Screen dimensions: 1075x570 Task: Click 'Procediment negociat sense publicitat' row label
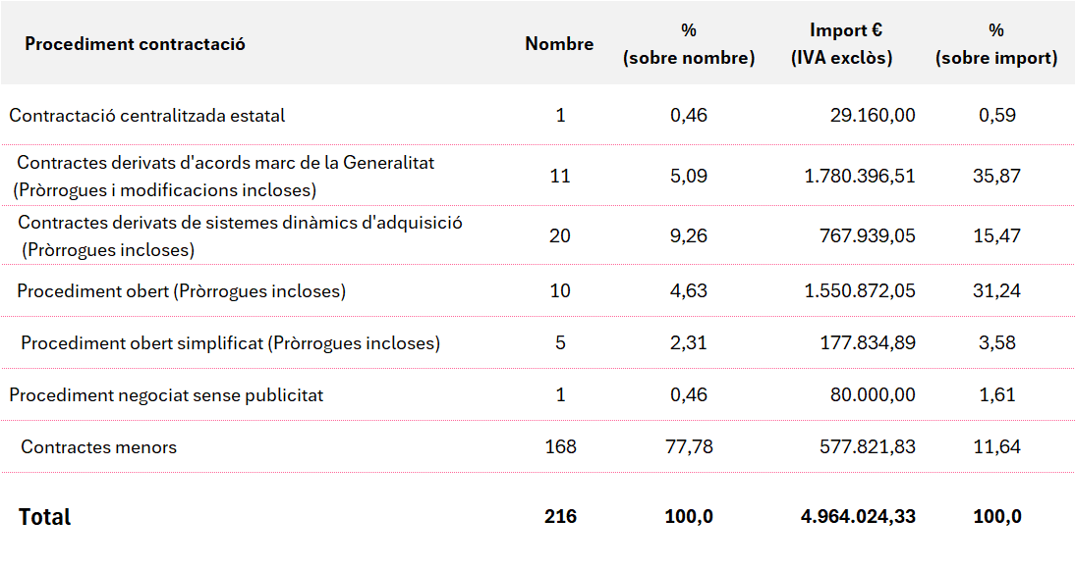[x=166, y=395]
